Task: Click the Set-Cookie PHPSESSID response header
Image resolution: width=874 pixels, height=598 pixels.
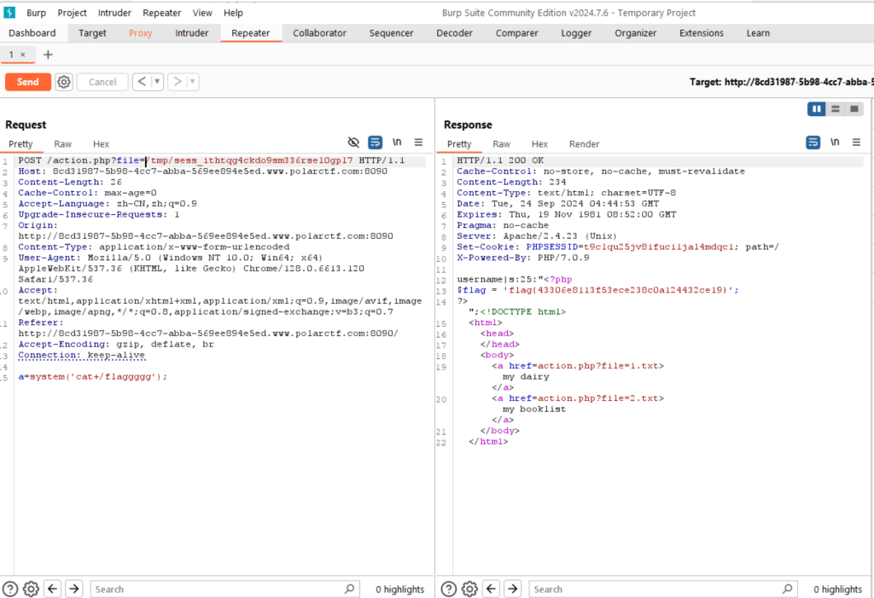Action: click(x=618, y=247)
